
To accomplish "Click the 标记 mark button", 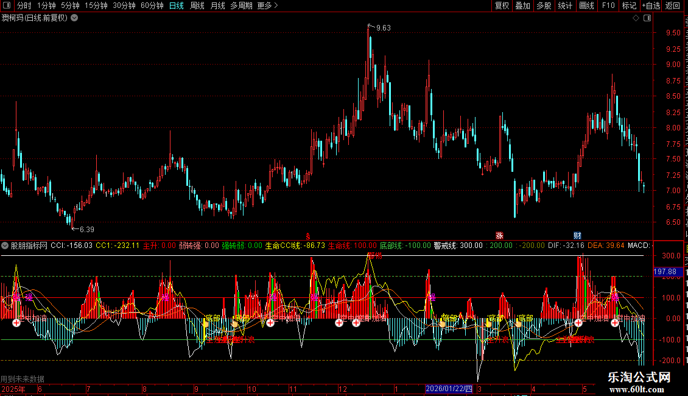I will tap(629, 5).
